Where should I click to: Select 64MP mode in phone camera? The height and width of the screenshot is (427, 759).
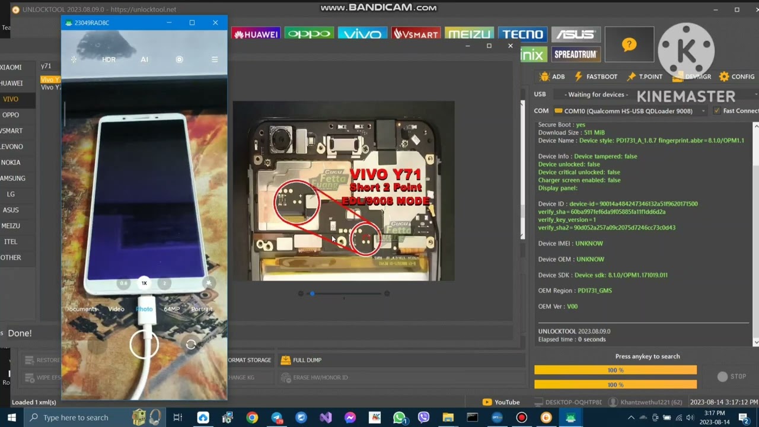coord(172,309)
